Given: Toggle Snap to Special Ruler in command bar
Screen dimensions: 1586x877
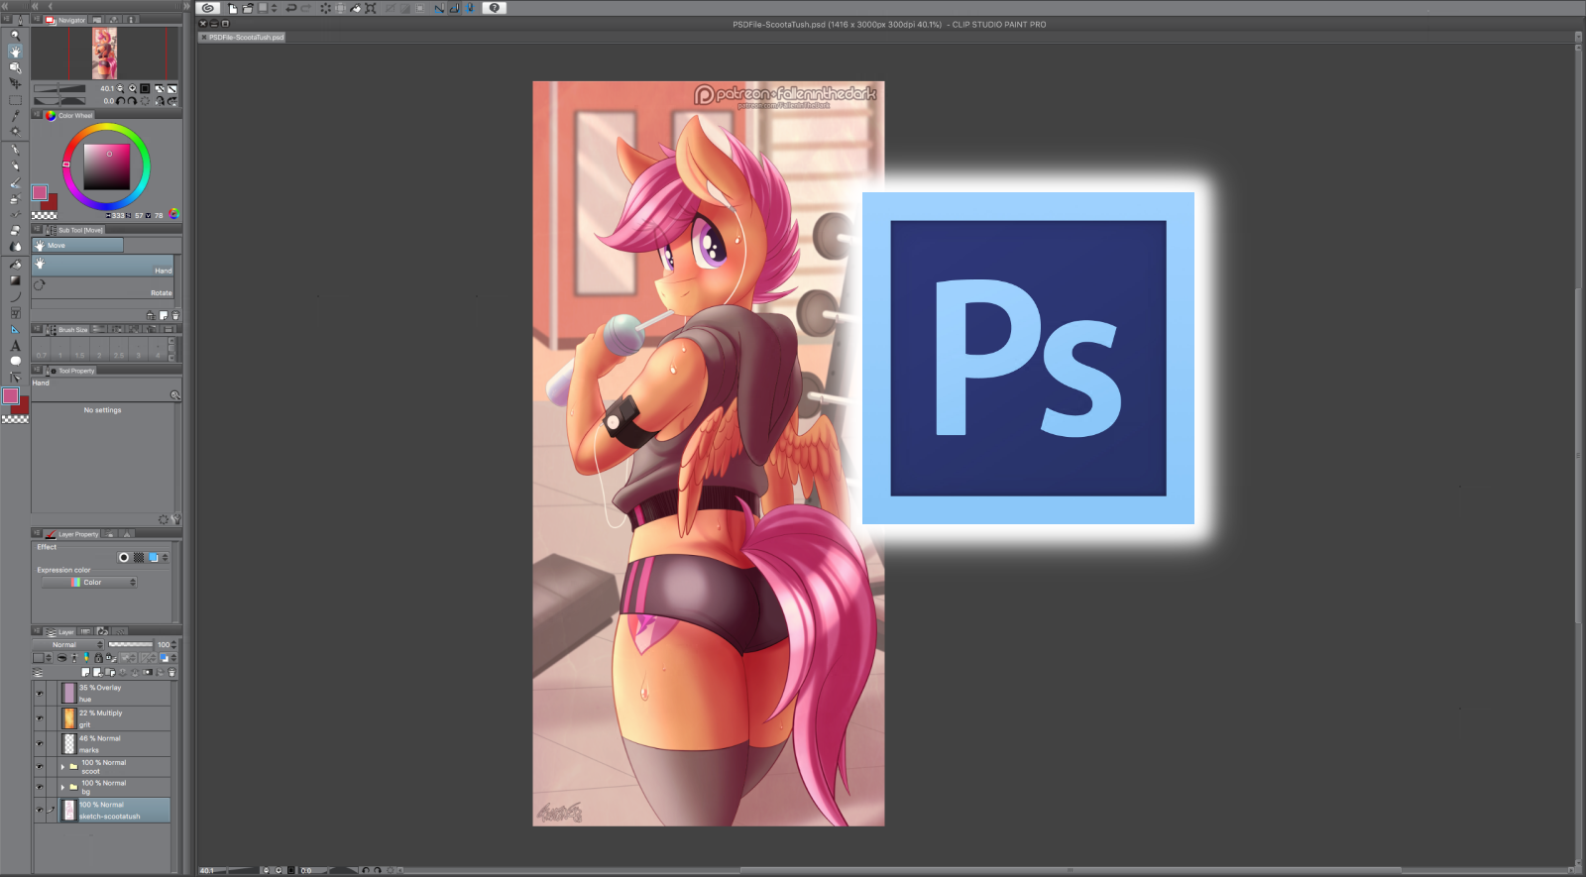Looking at the screenshot, I should pyautogui.click(x=455, y=8).
